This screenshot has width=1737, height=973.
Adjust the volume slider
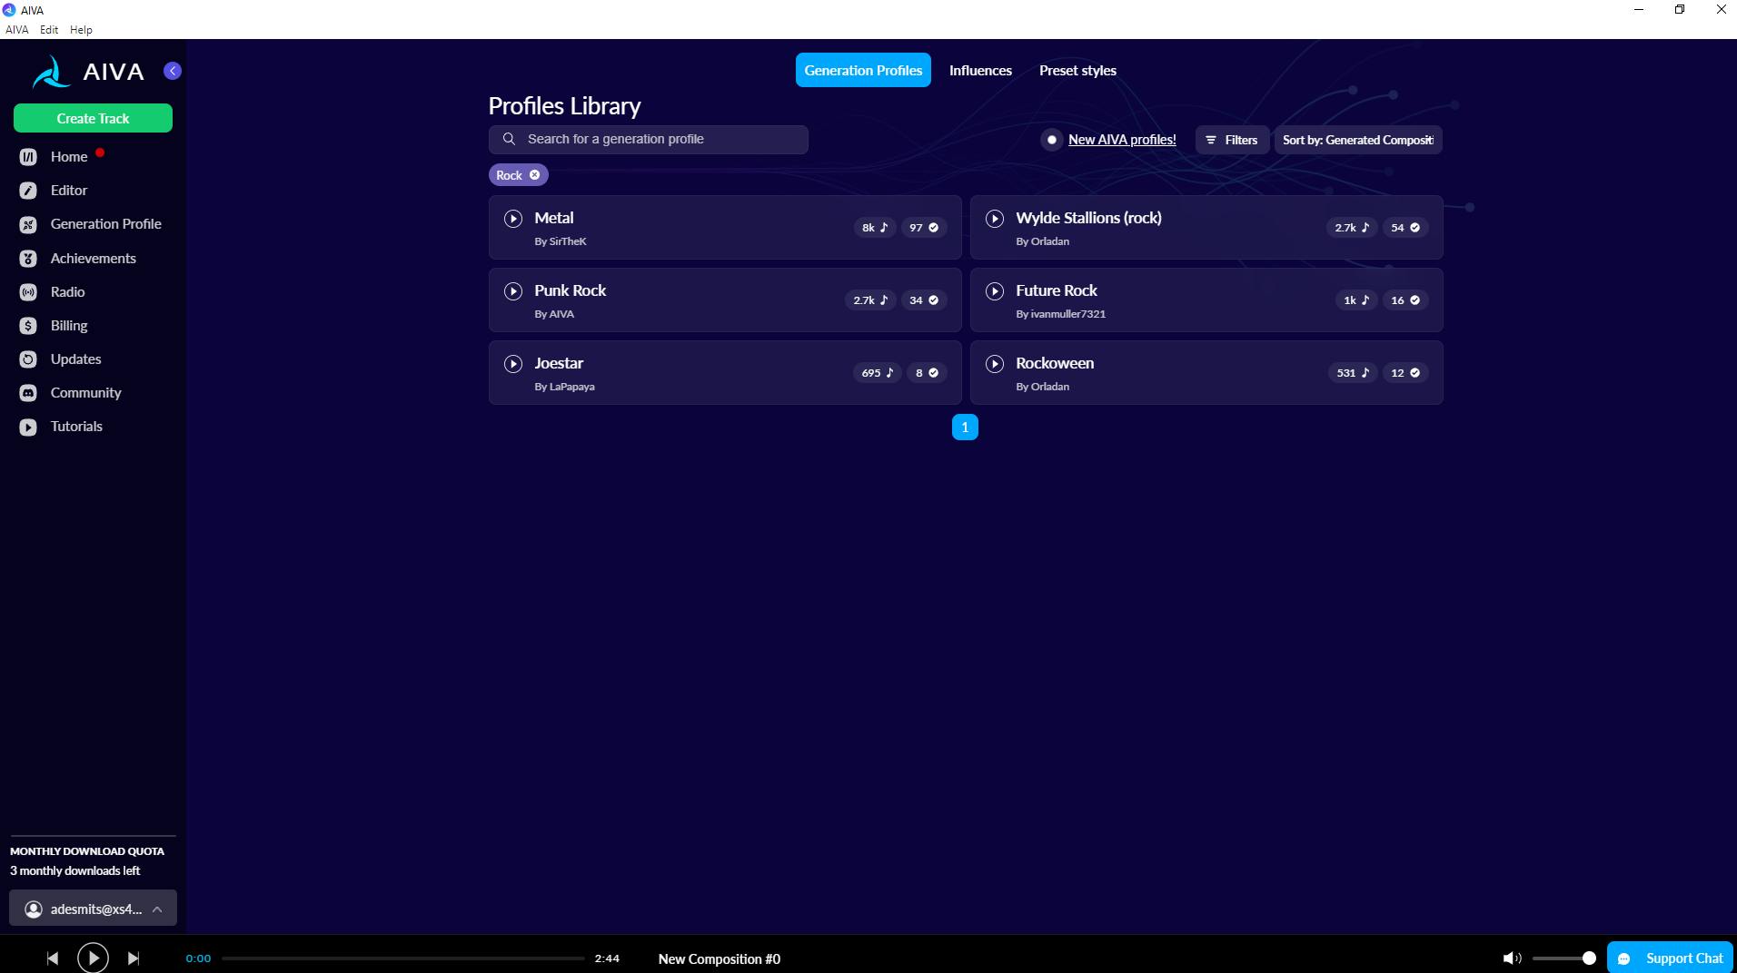1563,958
